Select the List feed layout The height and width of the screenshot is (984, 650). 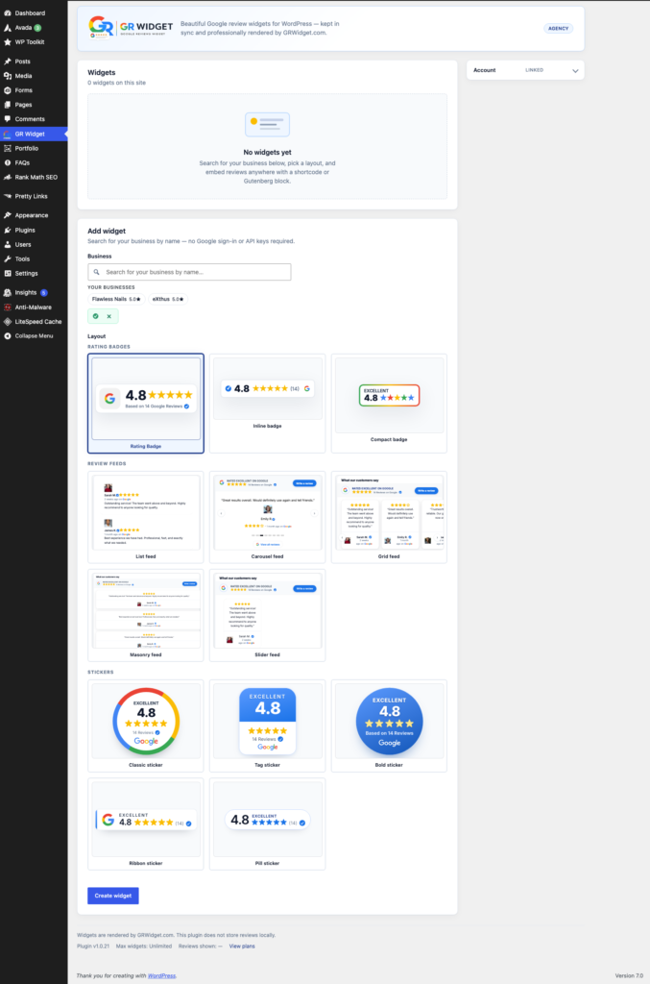[145, 517]
